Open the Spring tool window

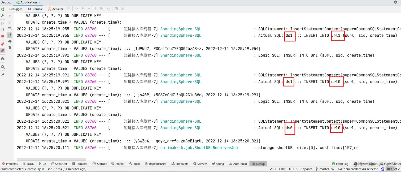click(x=218, y=164)
